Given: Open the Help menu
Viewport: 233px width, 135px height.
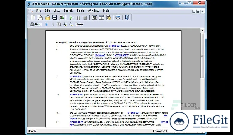Looking at the screenshot, I should pos(106,11).
